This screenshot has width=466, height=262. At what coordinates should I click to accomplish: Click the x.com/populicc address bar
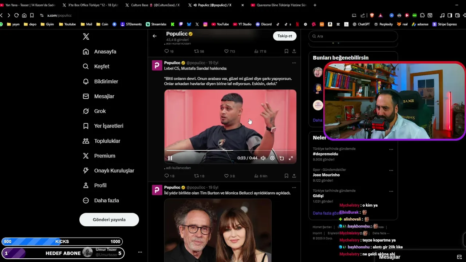pos(59,15)
